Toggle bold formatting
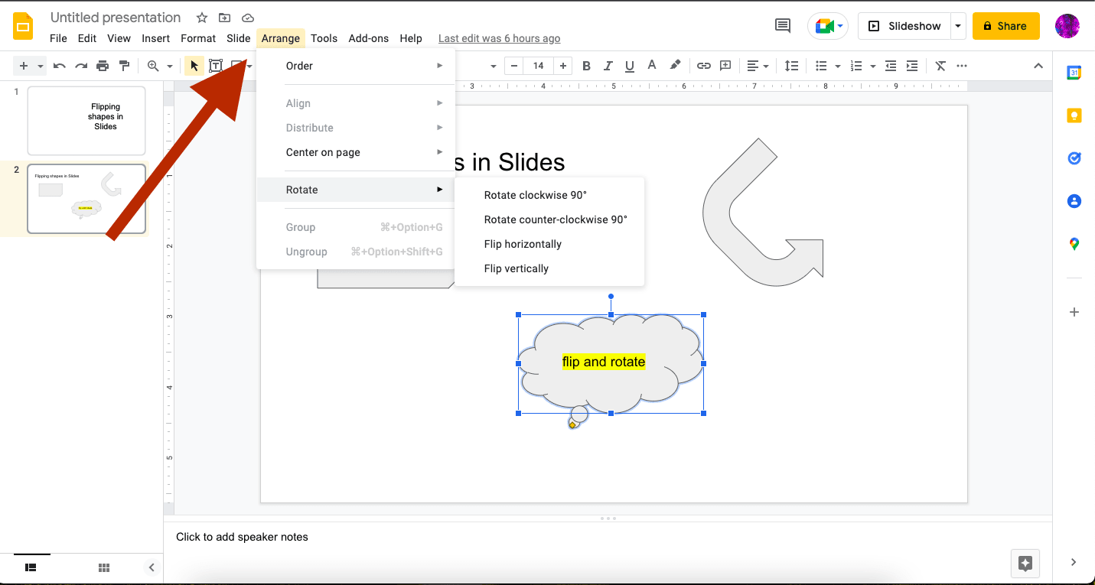This screenshot has width=1095, height=585. point(586,66)
